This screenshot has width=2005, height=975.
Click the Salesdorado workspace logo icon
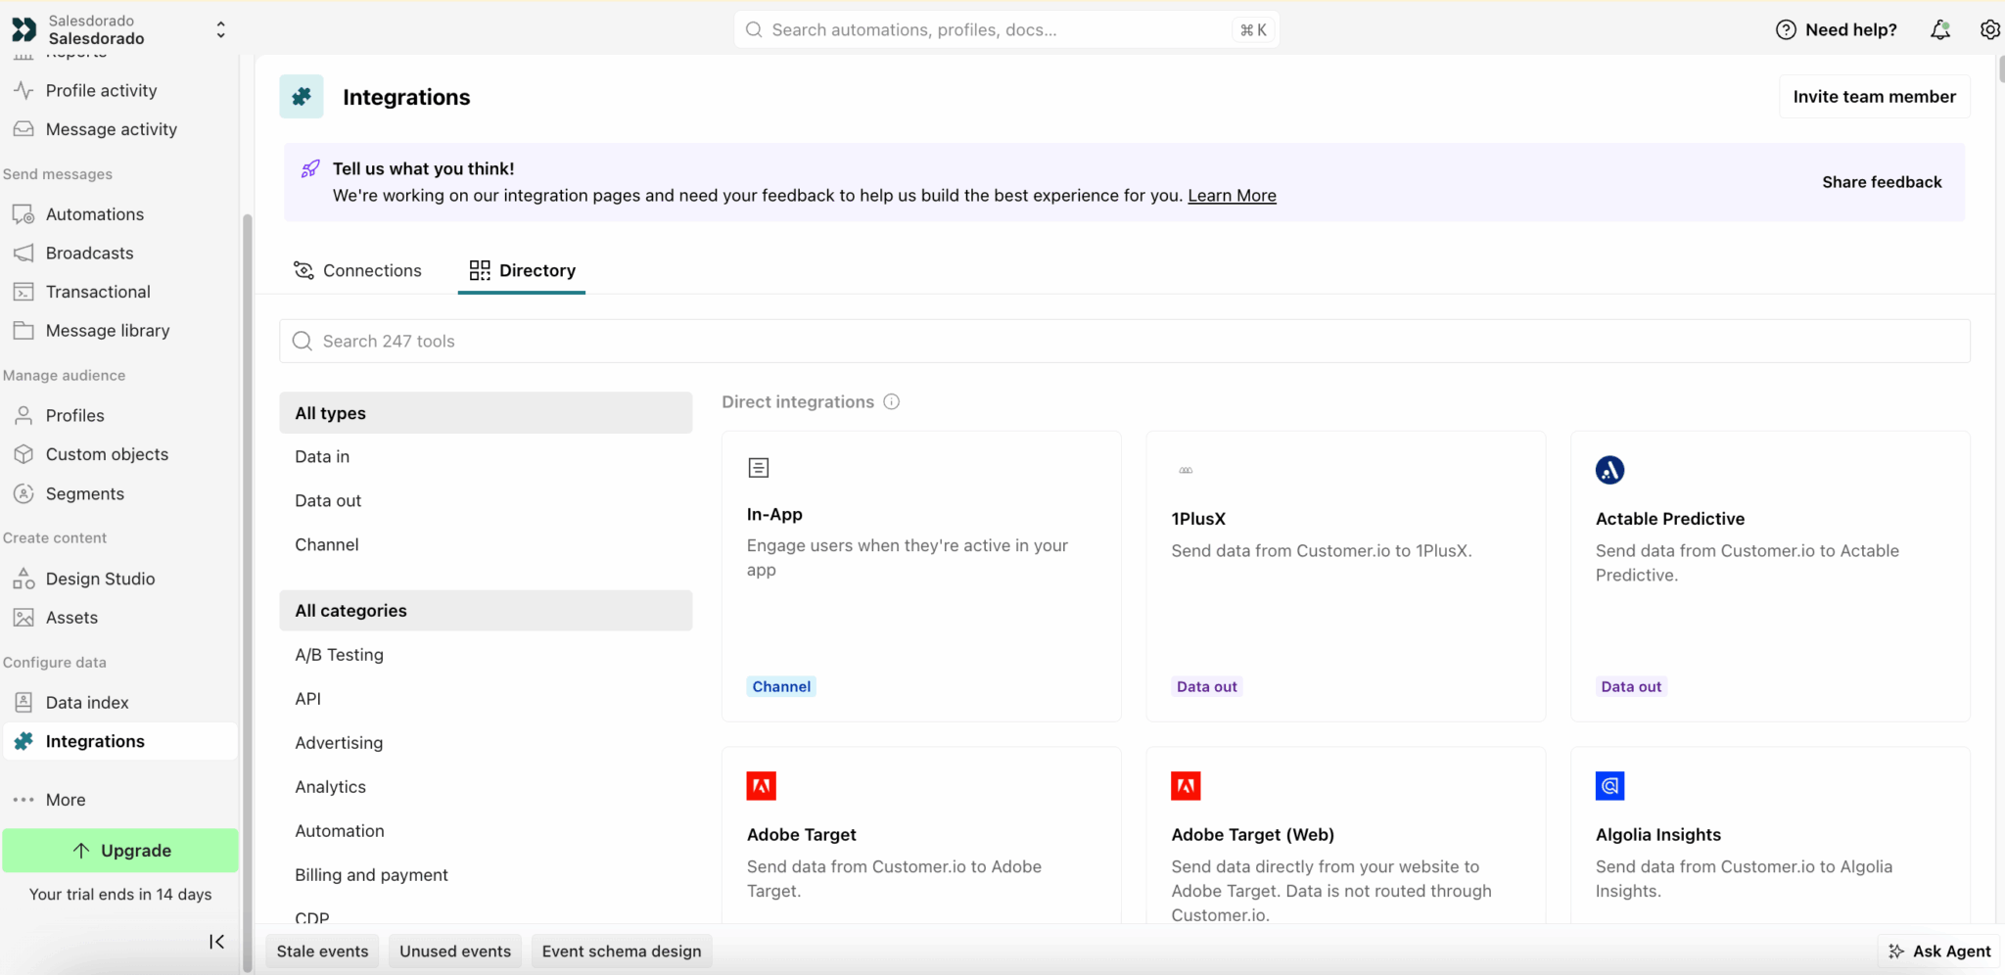[x=23, y=29]
